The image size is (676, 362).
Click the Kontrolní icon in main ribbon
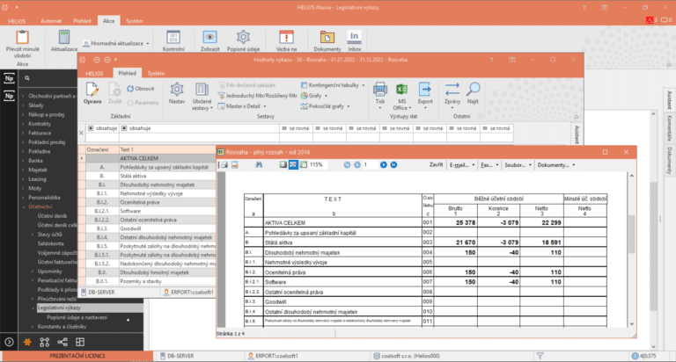[173, 37]
